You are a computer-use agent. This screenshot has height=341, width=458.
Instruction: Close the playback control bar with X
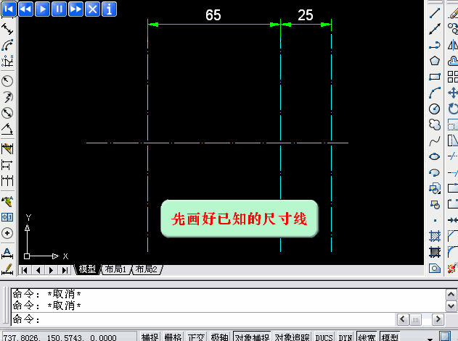[x=93, y=9]
